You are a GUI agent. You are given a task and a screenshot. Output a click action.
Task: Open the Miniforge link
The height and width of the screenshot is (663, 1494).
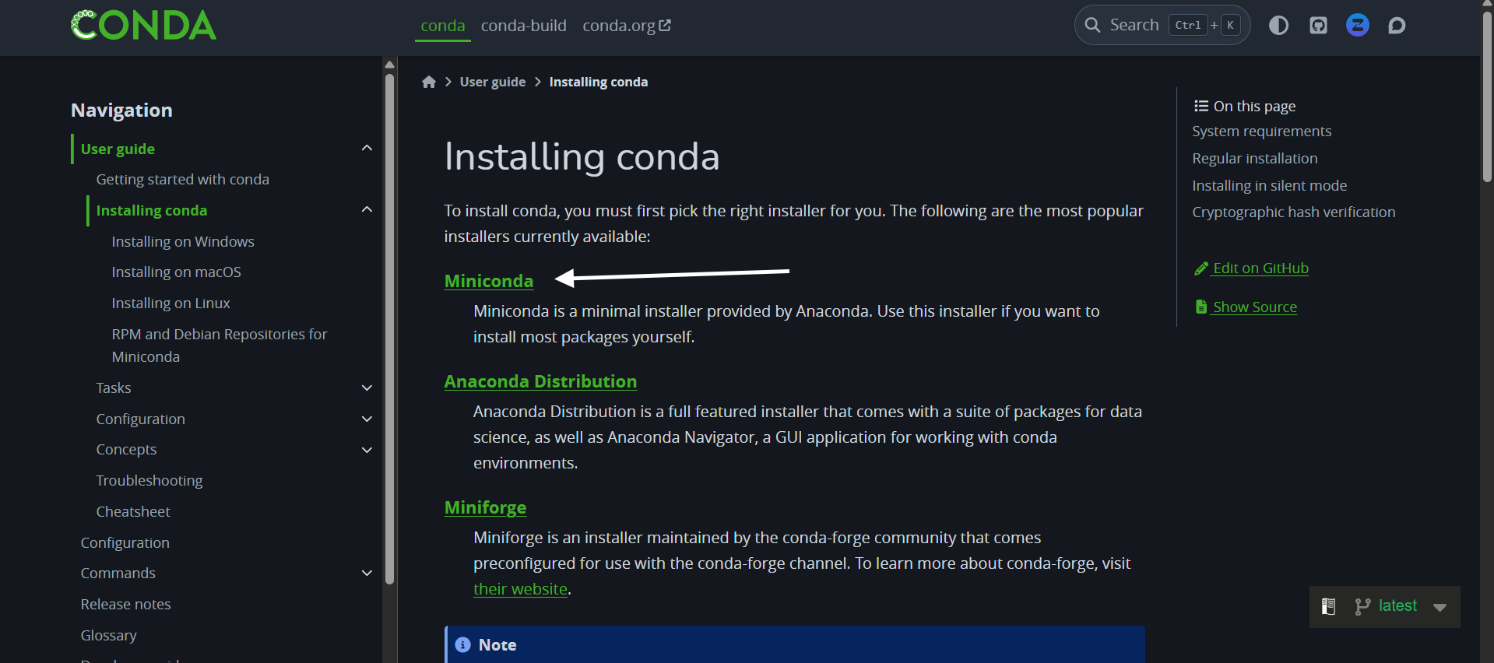pyautogui.click(x=485, y=507)
